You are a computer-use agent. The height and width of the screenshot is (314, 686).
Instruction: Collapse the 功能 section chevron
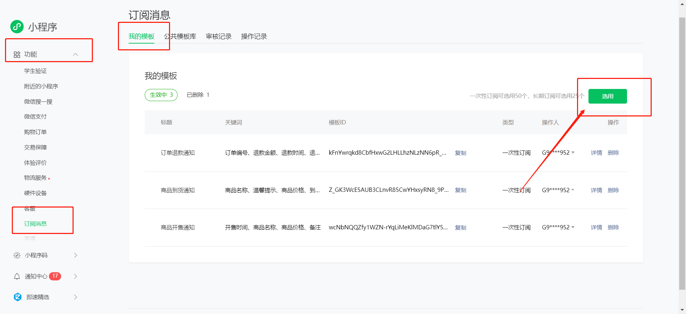point(75,55)
